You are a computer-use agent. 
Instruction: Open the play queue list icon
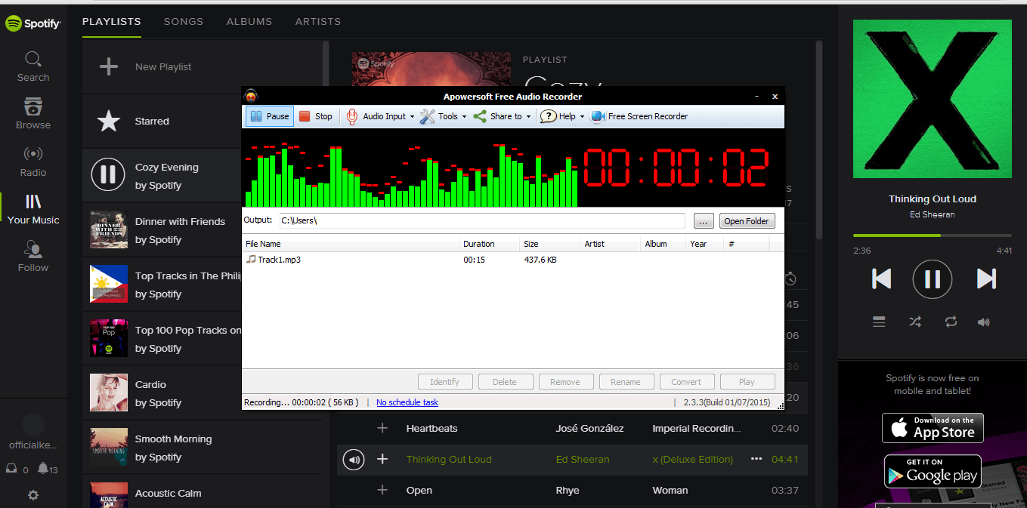click(x=879, y=322)
